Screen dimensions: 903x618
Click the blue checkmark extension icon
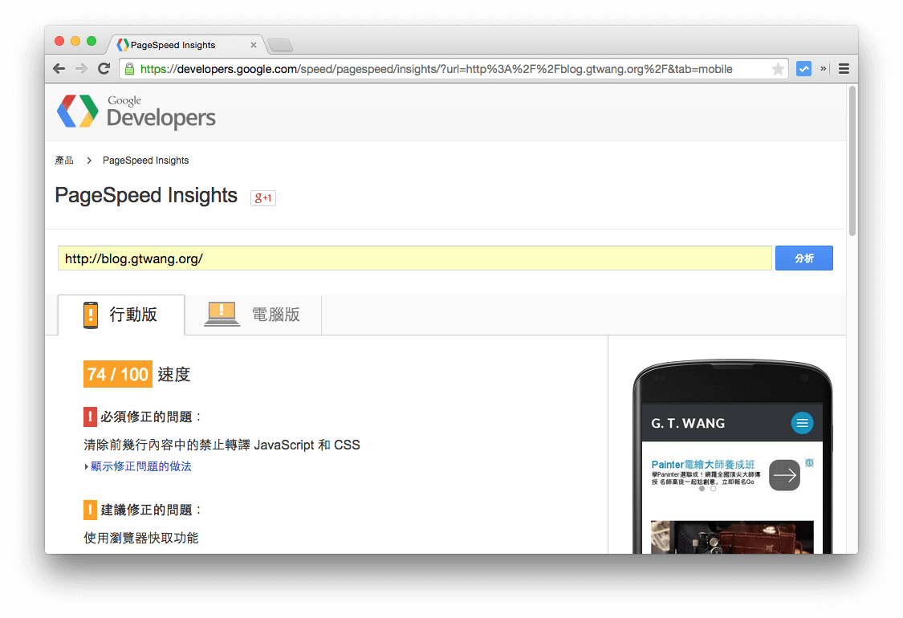(803, 68)
